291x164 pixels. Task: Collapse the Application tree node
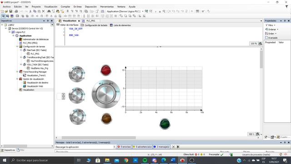pyautogui.click(x=13, y=36)
